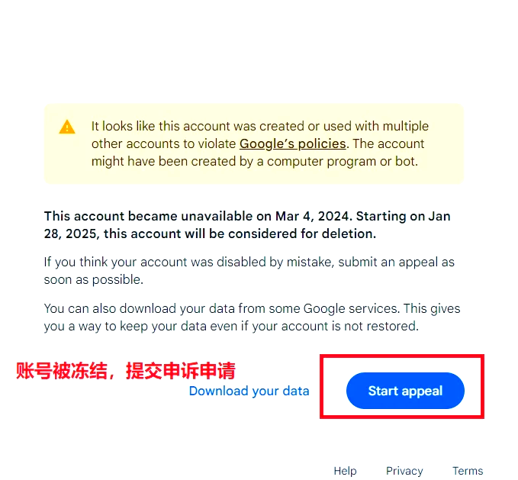Click the red highlight box border
Screen dimensions: 518x480
[x=402, y=356]
